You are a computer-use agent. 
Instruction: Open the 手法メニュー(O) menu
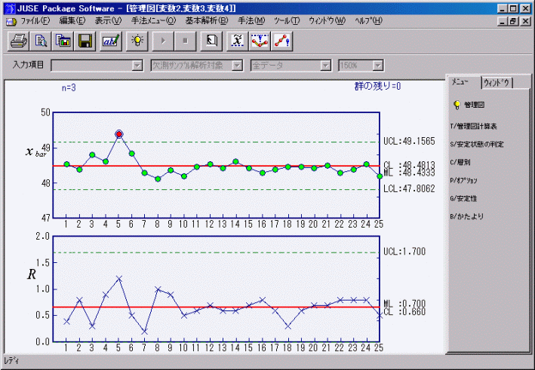coord(153,21)
